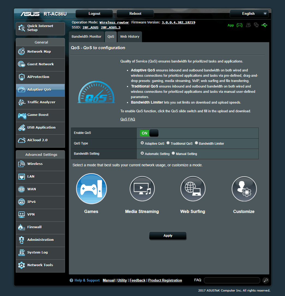Viewport: 285px width, 296px height.
Task: Click the App label in header
Action: [231, 25]
